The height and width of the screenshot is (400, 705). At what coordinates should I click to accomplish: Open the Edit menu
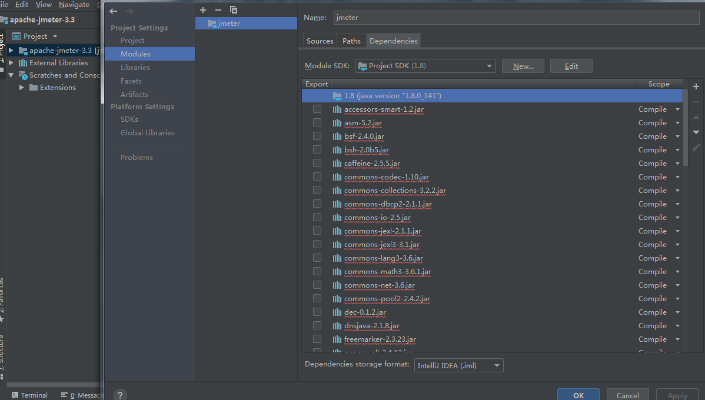pos(22,5)
